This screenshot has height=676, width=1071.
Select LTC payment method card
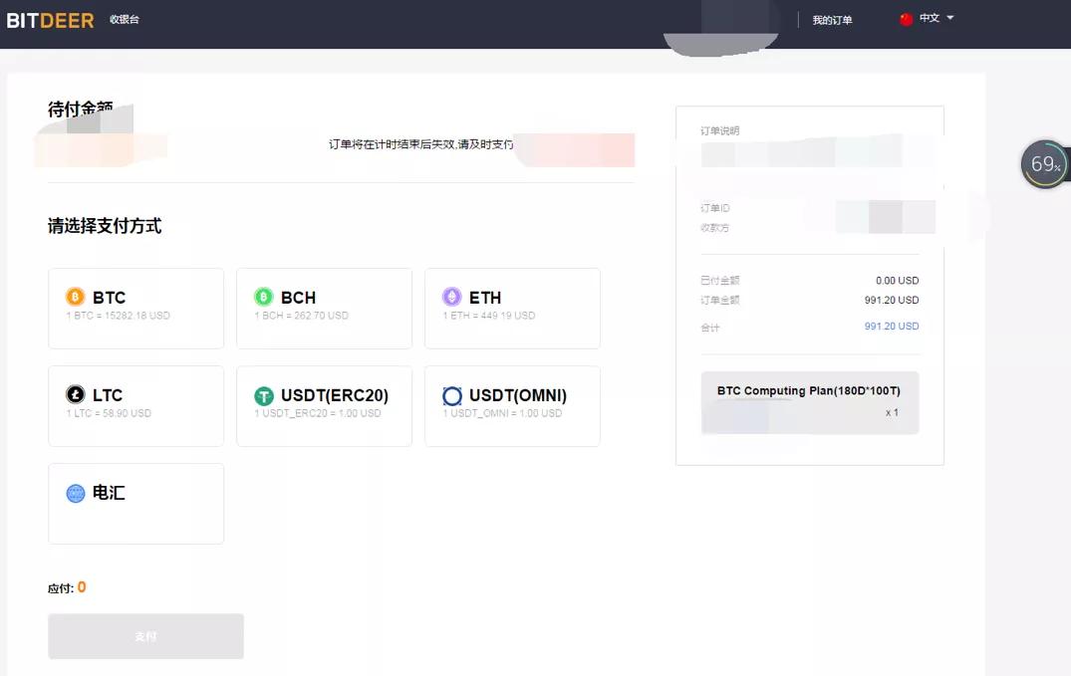coord(135,406)
